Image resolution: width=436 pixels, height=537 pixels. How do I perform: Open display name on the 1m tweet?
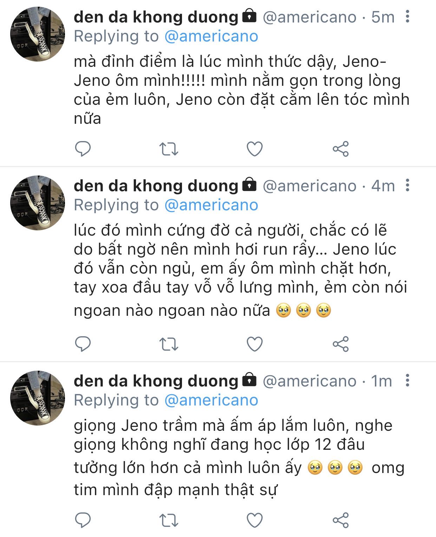(x=156, y=381)
